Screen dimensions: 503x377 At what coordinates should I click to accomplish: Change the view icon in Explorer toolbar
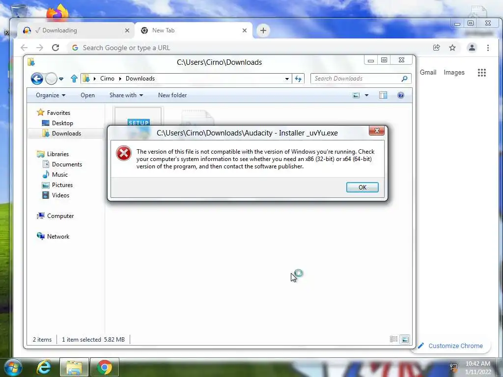[x=356, y=95]
